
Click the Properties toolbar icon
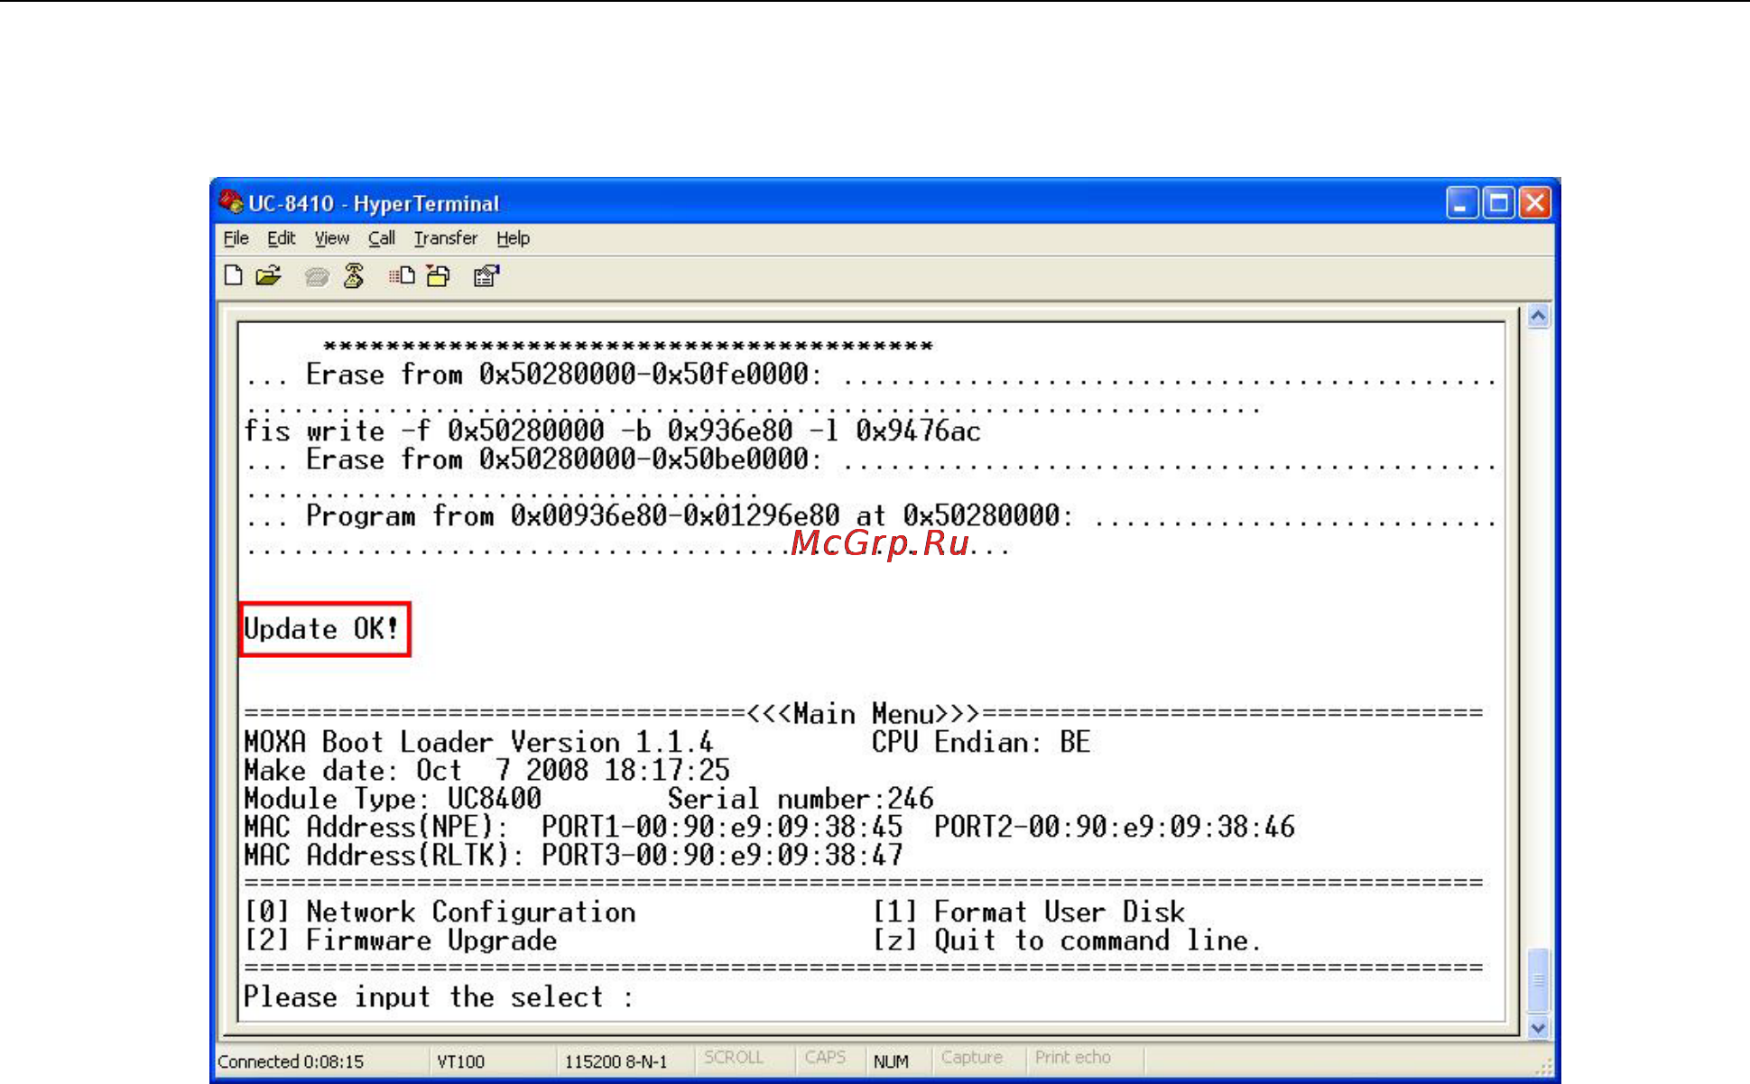tap(486, 275)
